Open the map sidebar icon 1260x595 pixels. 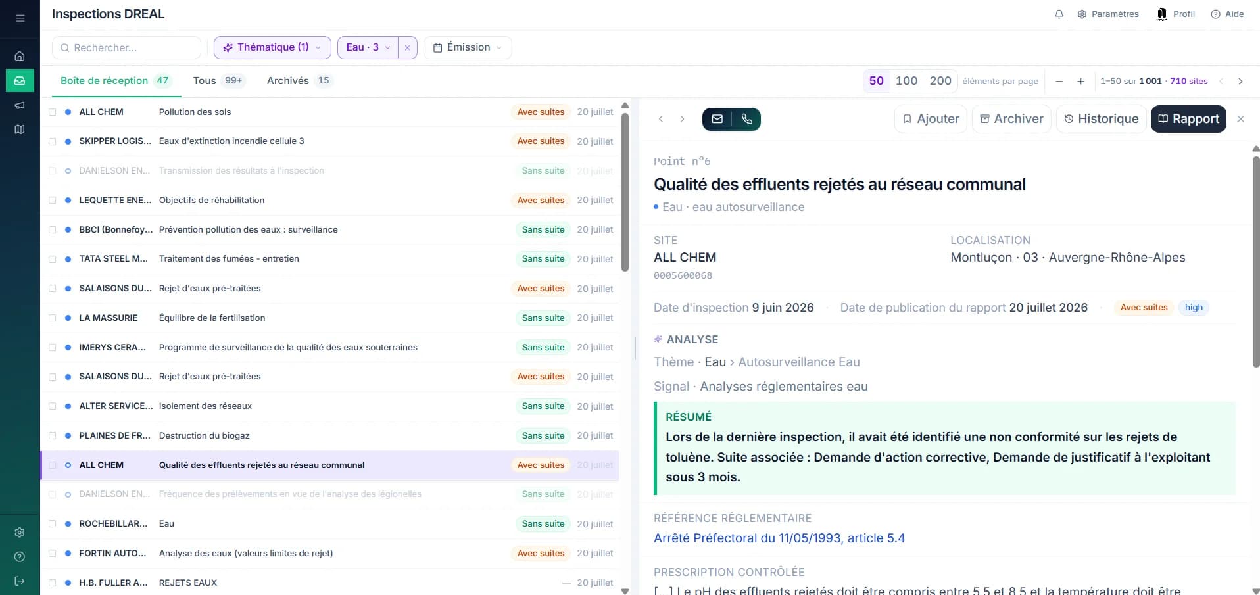tap(20, 130)
